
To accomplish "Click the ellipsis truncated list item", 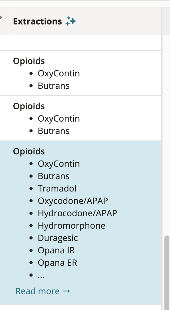I will pos(41,275).
